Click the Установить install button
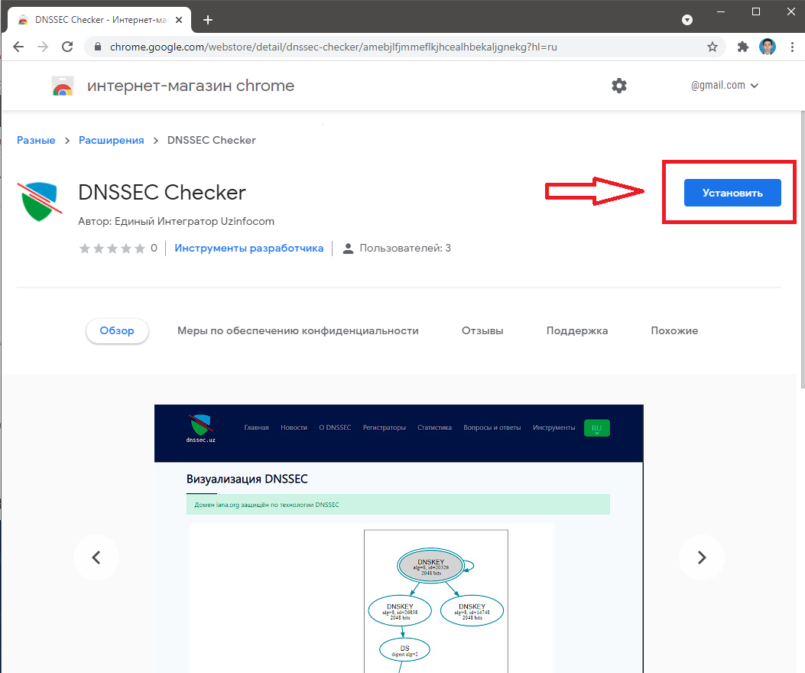805x673 pixels. (732, 193)
